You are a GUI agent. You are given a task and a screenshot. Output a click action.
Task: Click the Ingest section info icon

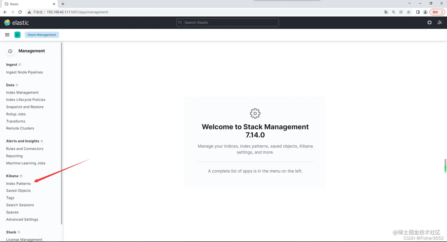coord(20,65)
